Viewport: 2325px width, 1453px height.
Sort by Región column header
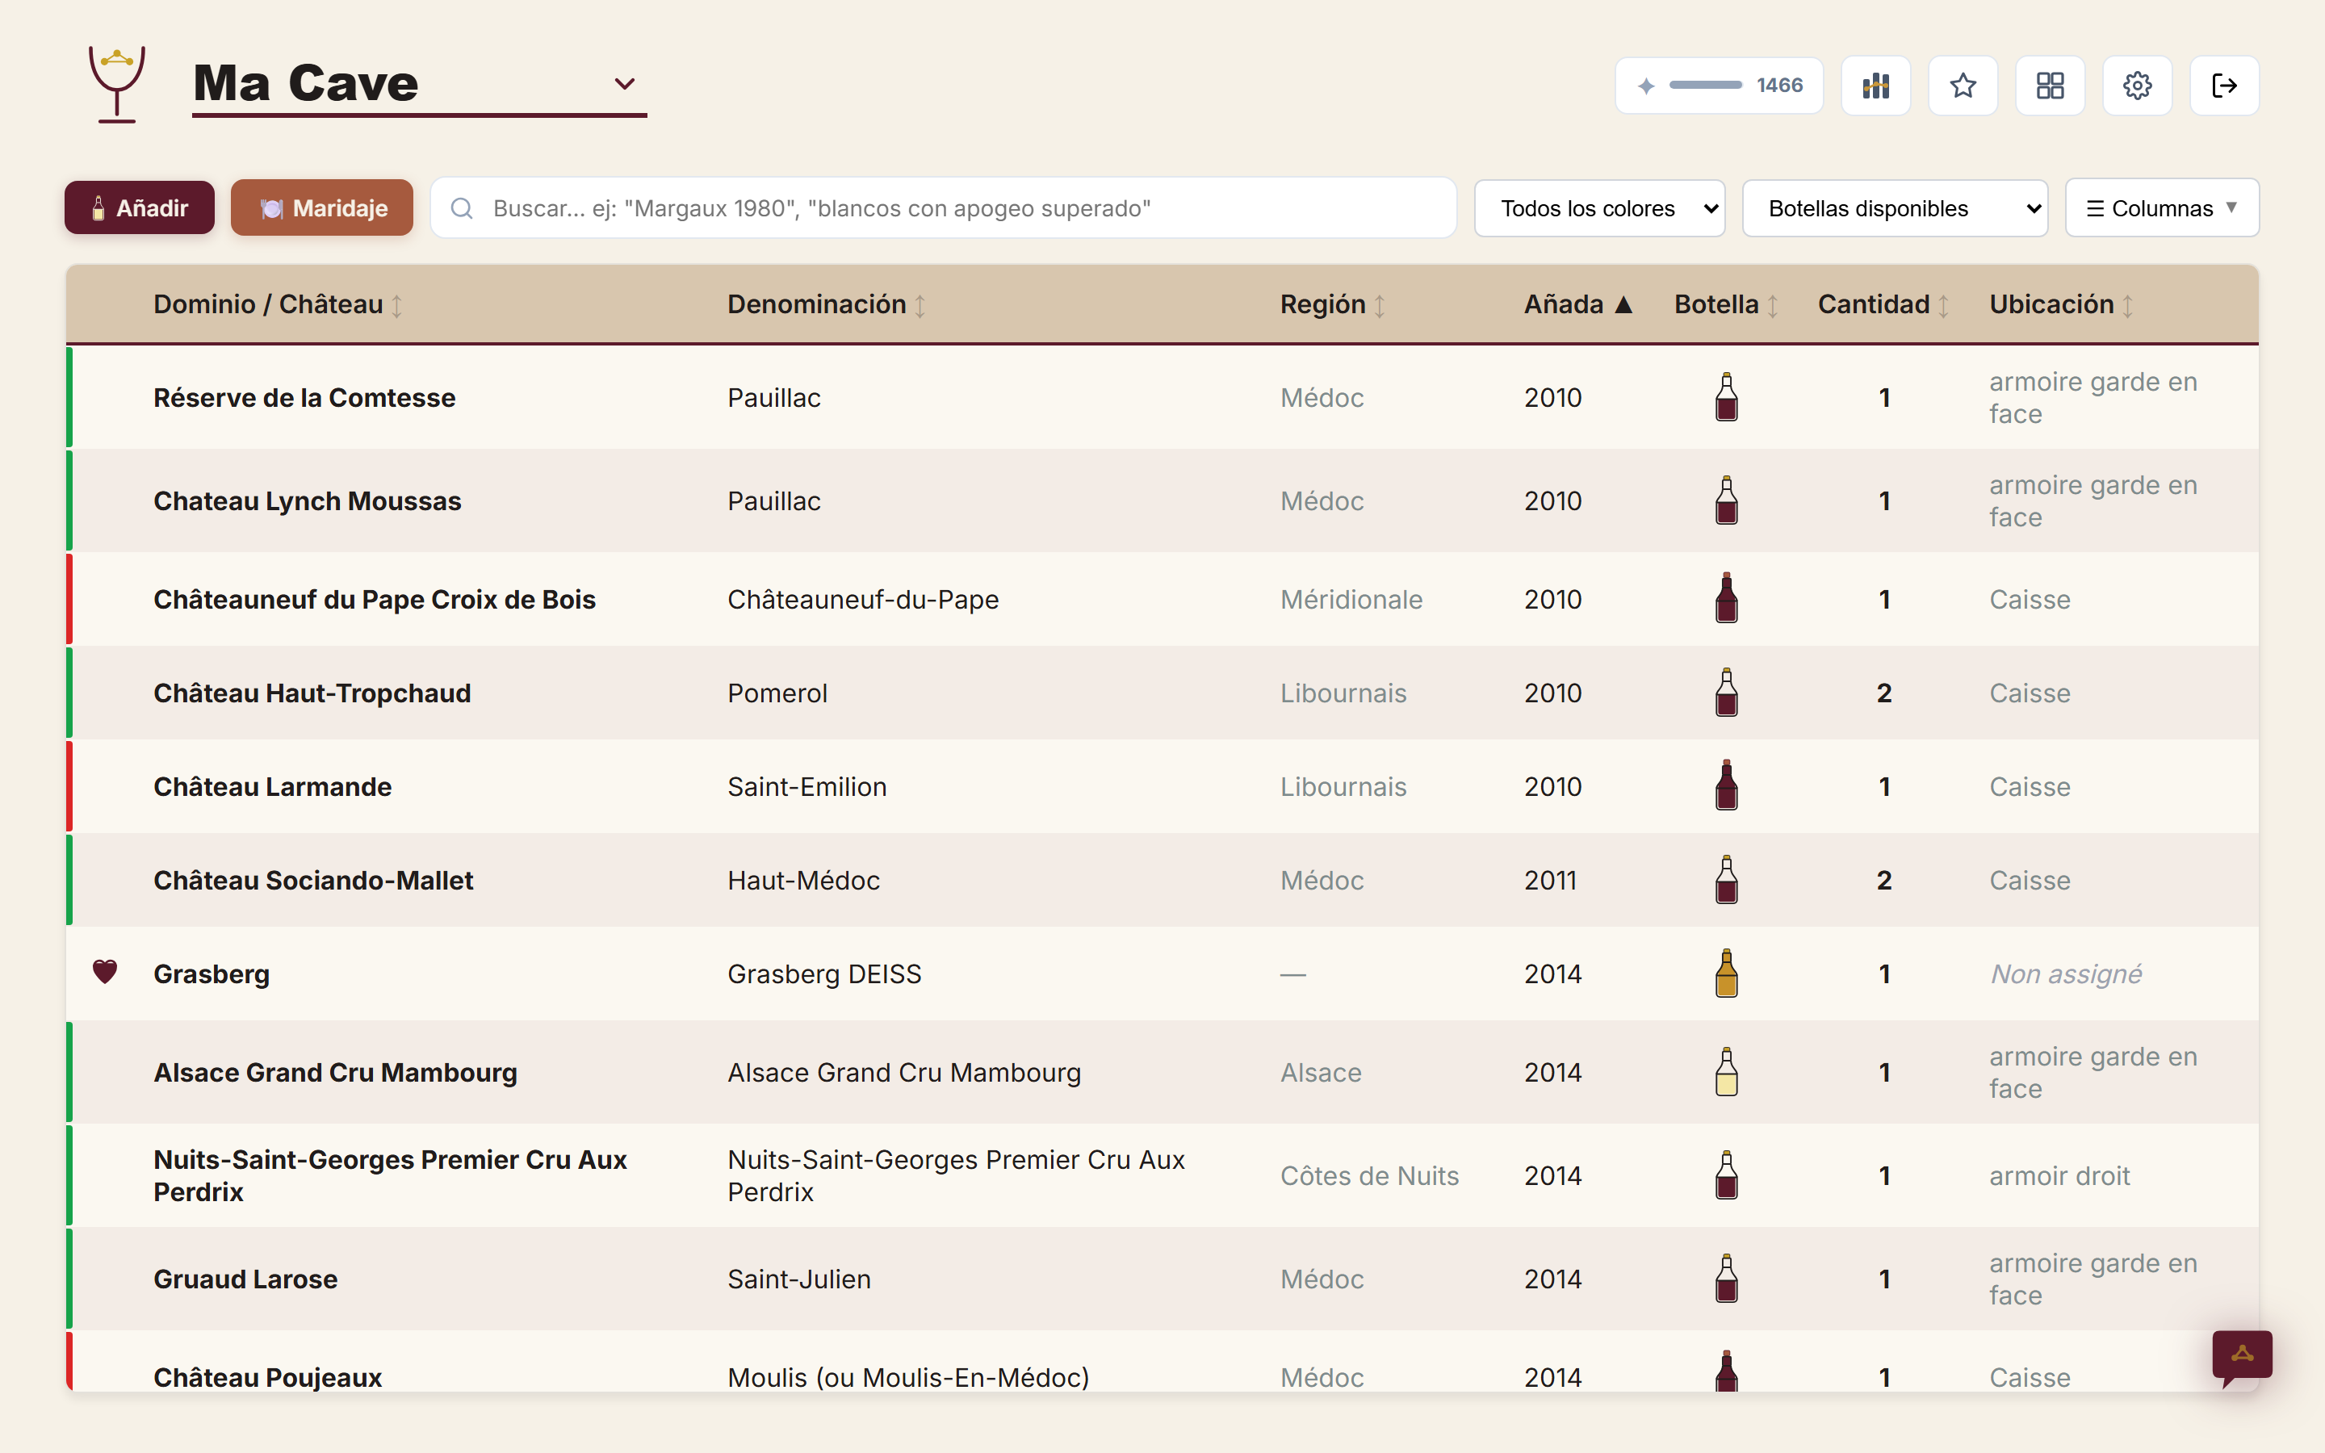coord(1333,304)
